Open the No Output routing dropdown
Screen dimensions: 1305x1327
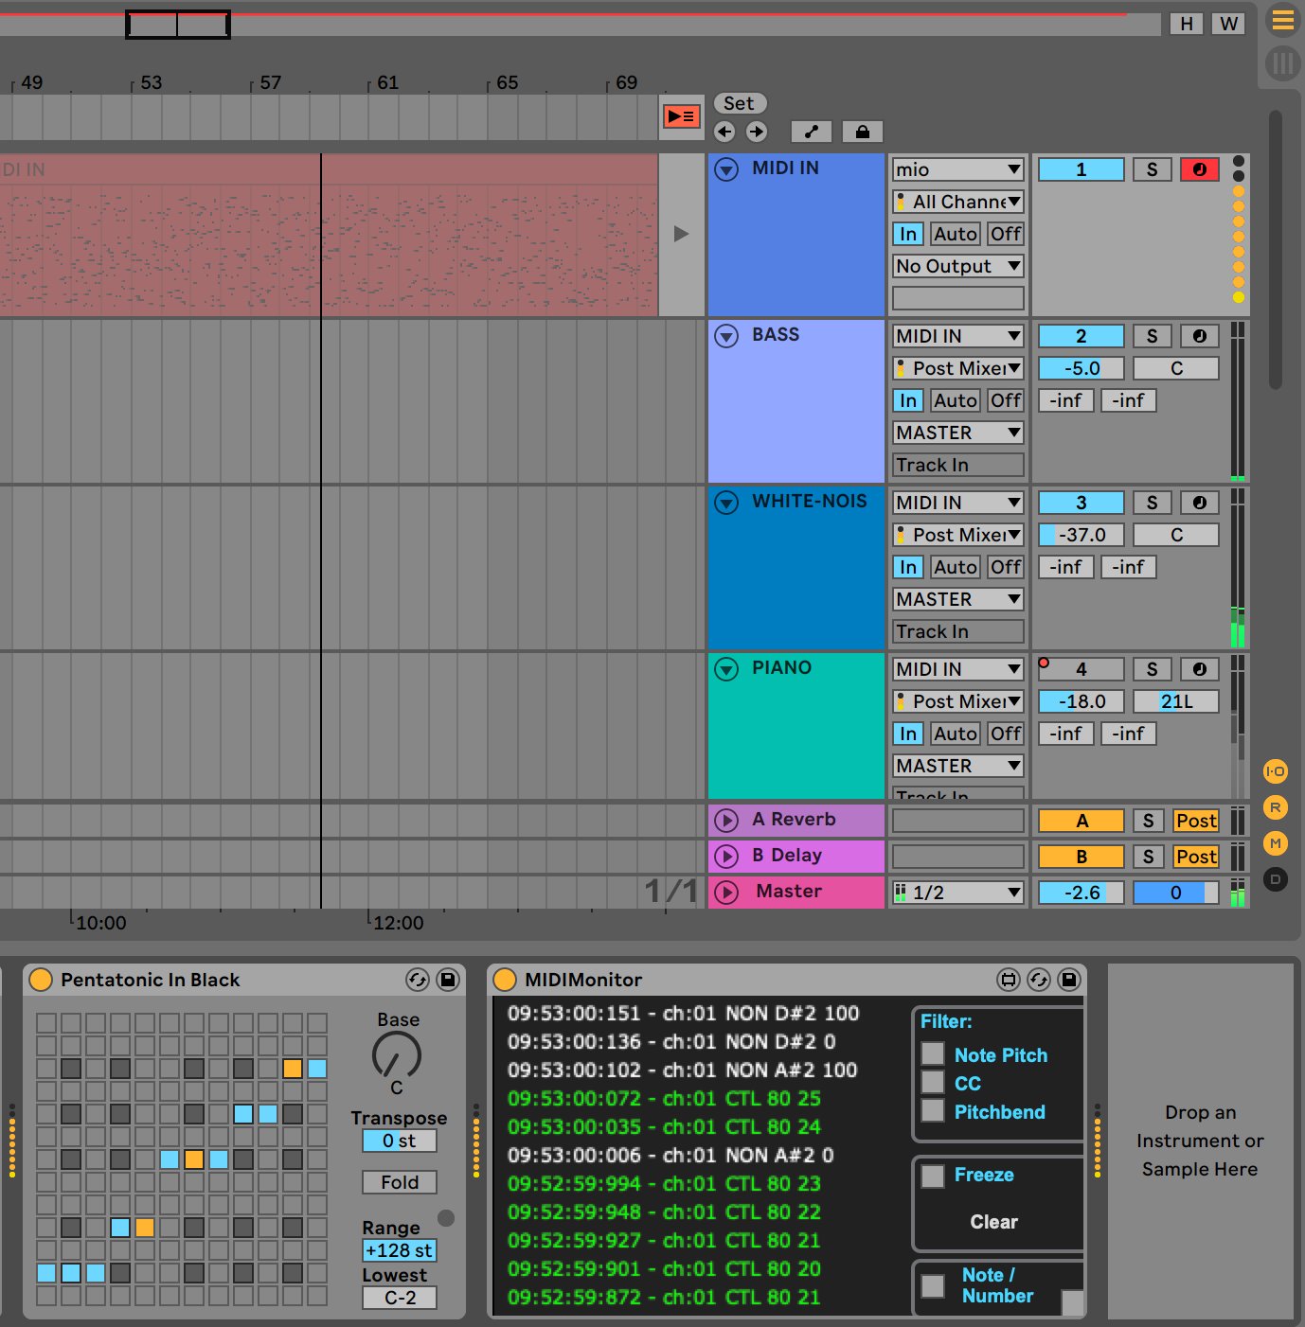[x=957, y=266]
